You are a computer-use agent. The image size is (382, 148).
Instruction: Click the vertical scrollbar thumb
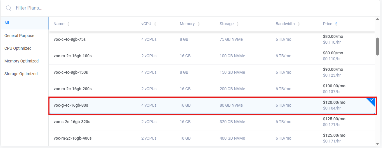click(x=377, y=46)
